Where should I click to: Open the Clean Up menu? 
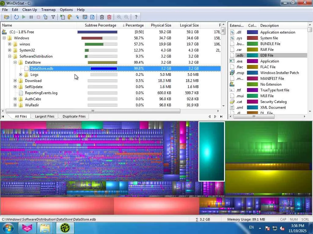pyautogui.click(x=30, y=10)
